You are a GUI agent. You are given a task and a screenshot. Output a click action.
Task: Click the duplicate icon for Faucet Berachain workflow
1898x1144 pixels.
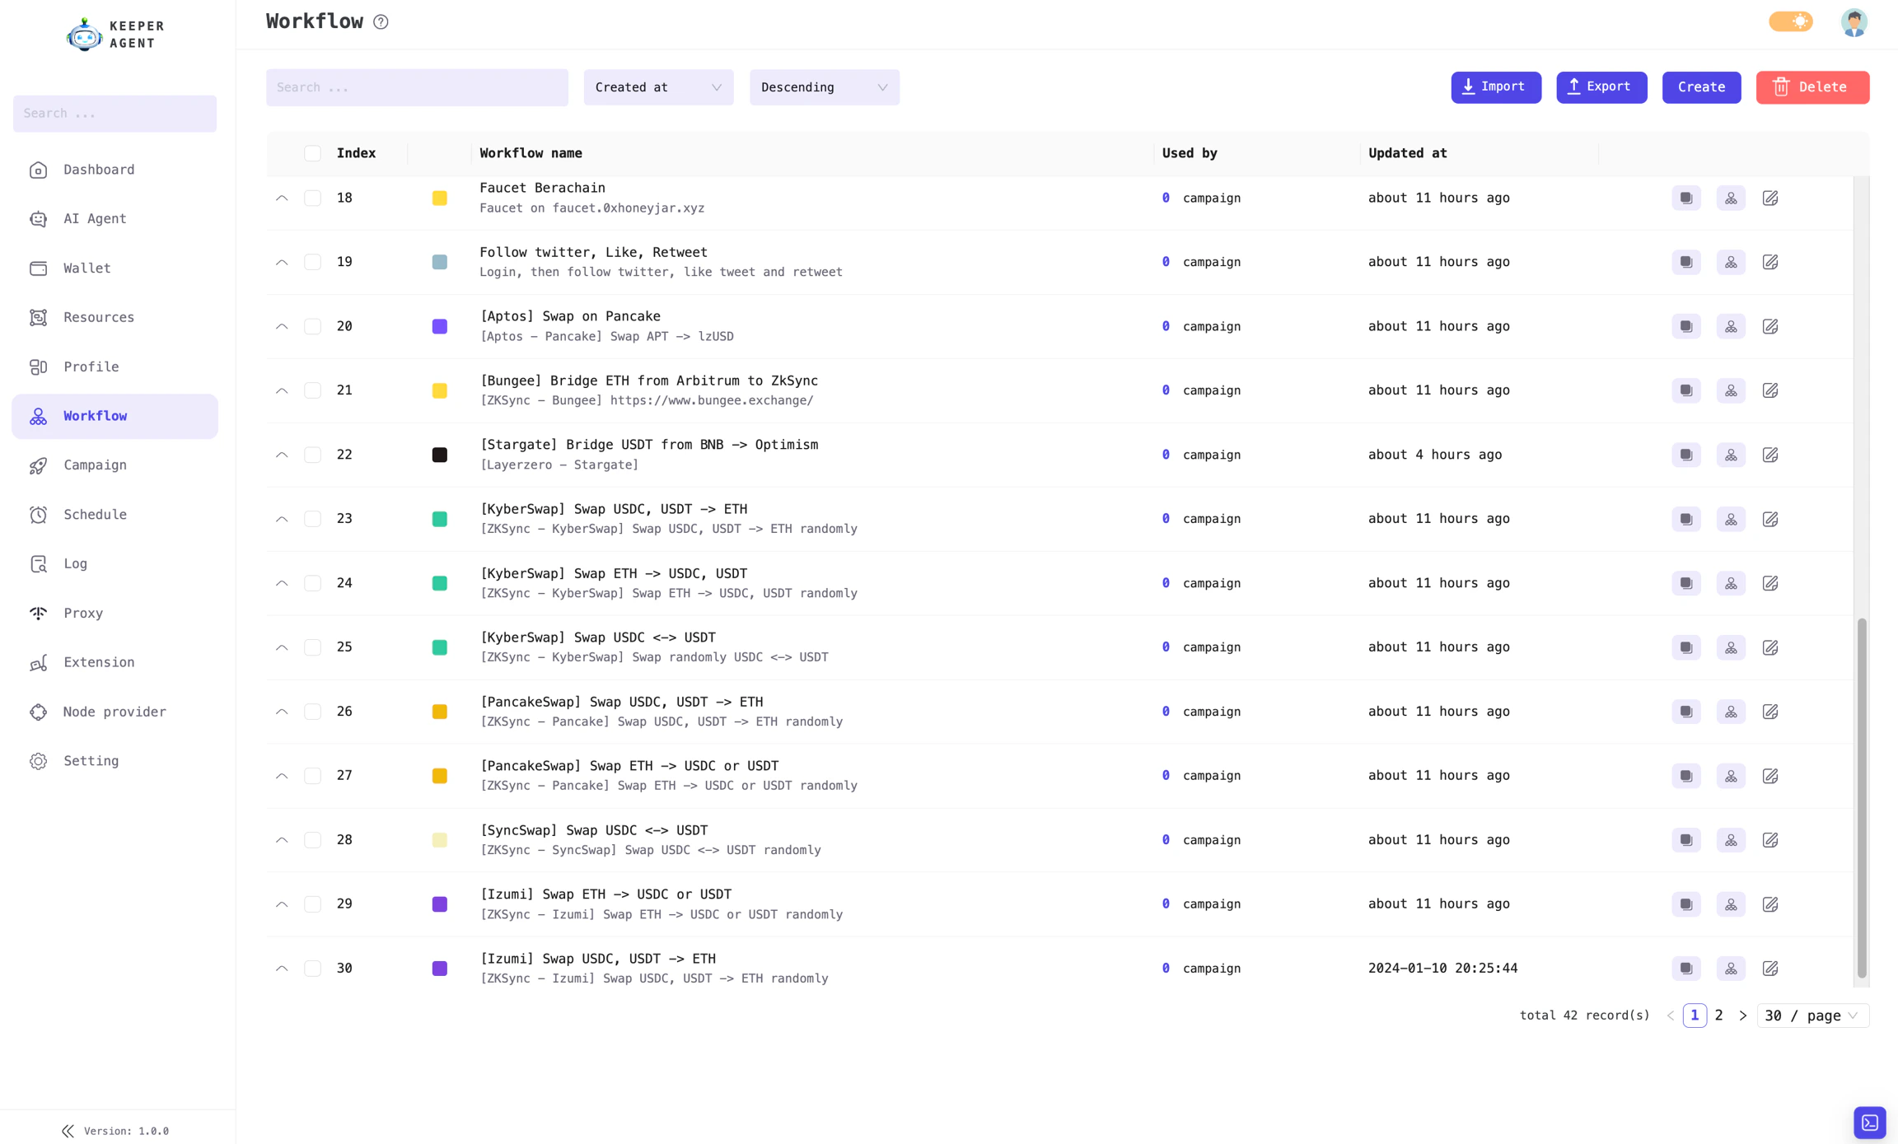[1685, 198]
